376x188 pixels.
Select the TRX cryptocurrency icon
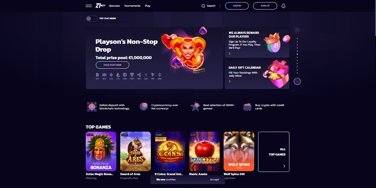point(153,76)
